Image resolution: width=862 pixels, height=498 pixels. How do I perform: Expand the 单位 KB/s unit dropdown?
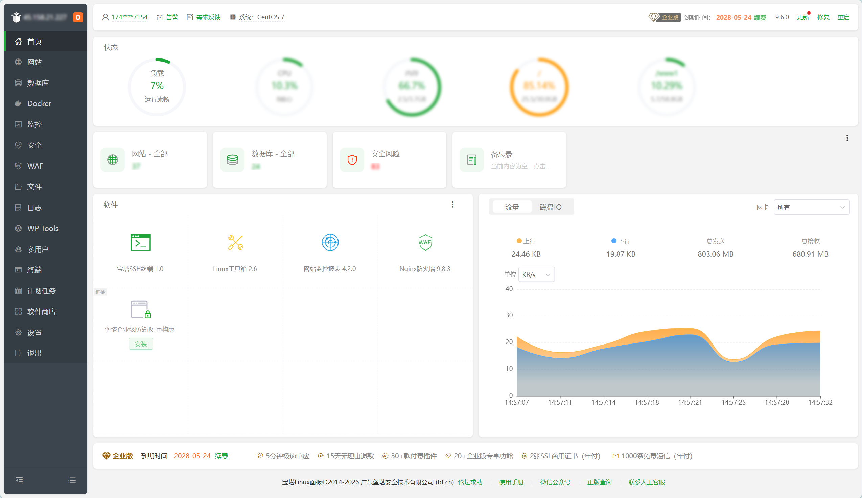click(x=536, y=275)
